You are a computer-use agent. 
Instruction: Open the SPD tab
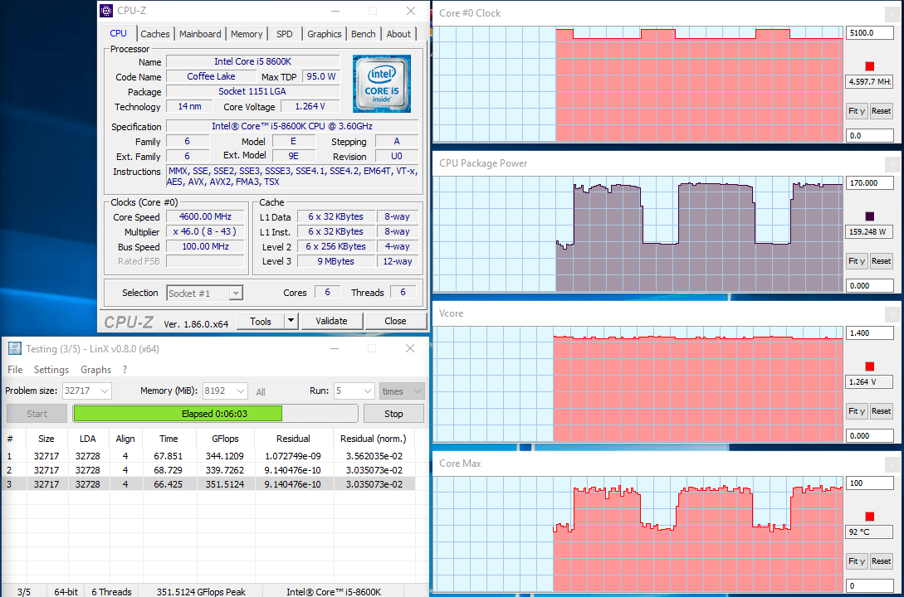[284, 34]
